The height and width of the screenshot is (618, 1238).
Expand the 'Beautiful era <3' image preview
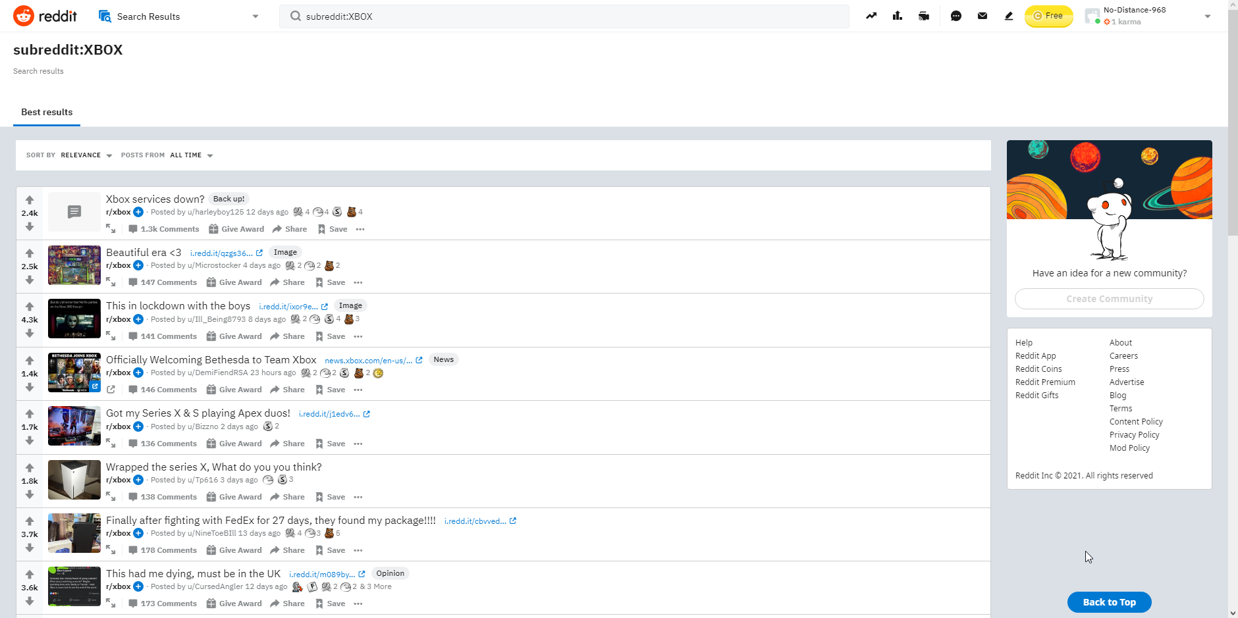coord(111,282)
